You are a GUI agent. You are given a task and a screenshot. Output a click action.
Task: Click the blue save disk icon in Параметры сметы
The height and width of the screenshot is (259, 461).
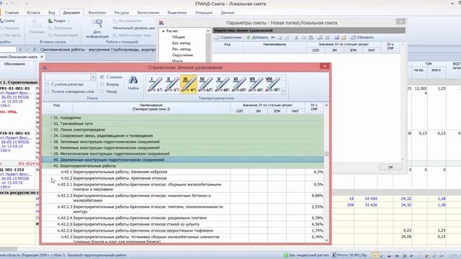(x=336, y=37)
